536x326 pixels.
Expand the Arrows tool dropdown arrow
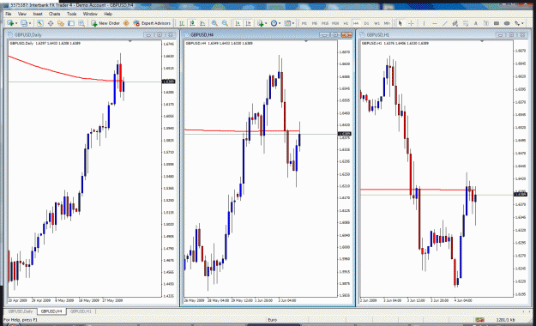coord(522,23)
